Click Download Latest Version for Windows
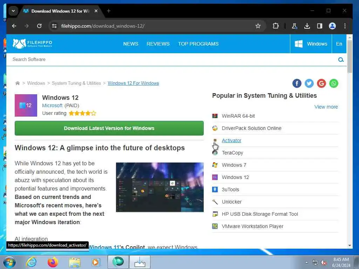Screen dimensions: 359x269 tap(109, 128)
